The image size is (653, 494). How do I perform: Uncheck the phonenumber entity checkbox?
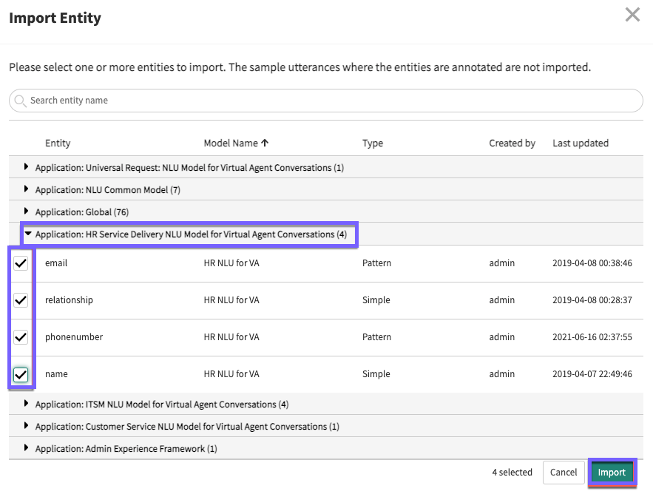tap(21, 337)
